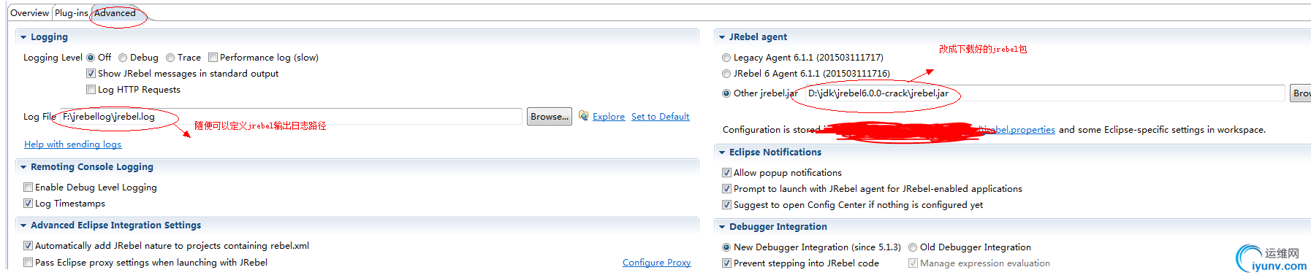This screenshot has height=278, width=1311.
Task: Collapse the Logging section
Action: tap(24, 37)
